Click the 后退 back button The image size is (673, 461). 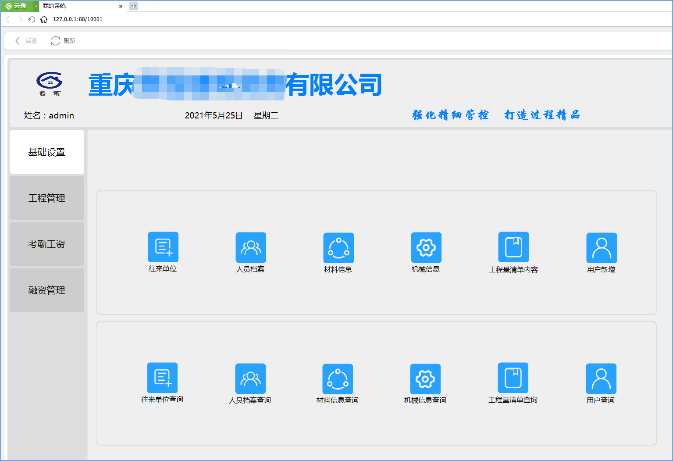click(x=26, y=41)
